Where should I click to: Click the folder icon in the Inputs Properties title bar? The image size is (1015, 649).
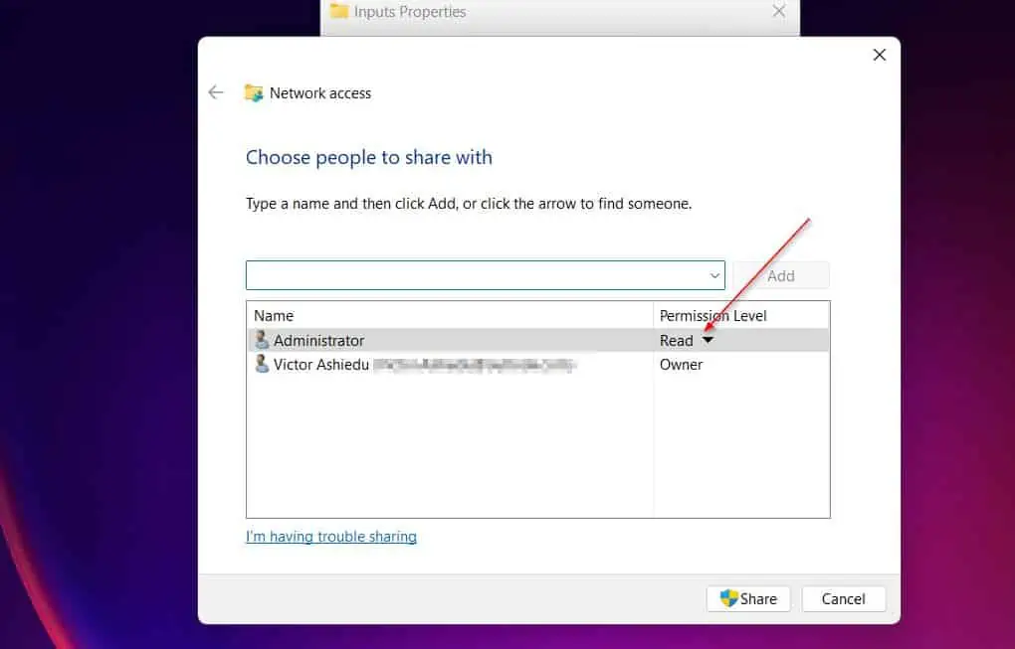point(339,11)
